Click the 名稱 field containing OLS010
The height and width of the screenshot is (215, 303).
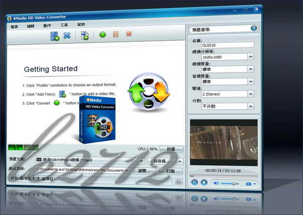click(x=228, y=45)
